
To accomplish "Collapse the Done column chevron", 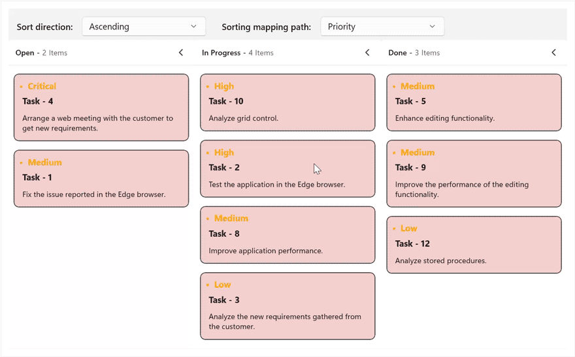I will pyautogui.click(x=553, y=52).
